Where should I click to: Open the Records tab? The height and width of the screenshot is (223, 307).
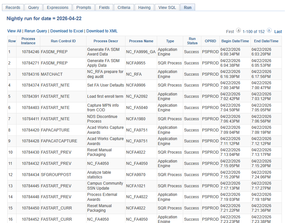(13, 8)
